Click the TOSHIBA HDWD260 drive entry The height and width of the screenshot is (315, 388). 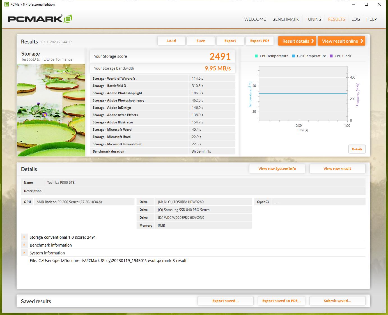203,202
